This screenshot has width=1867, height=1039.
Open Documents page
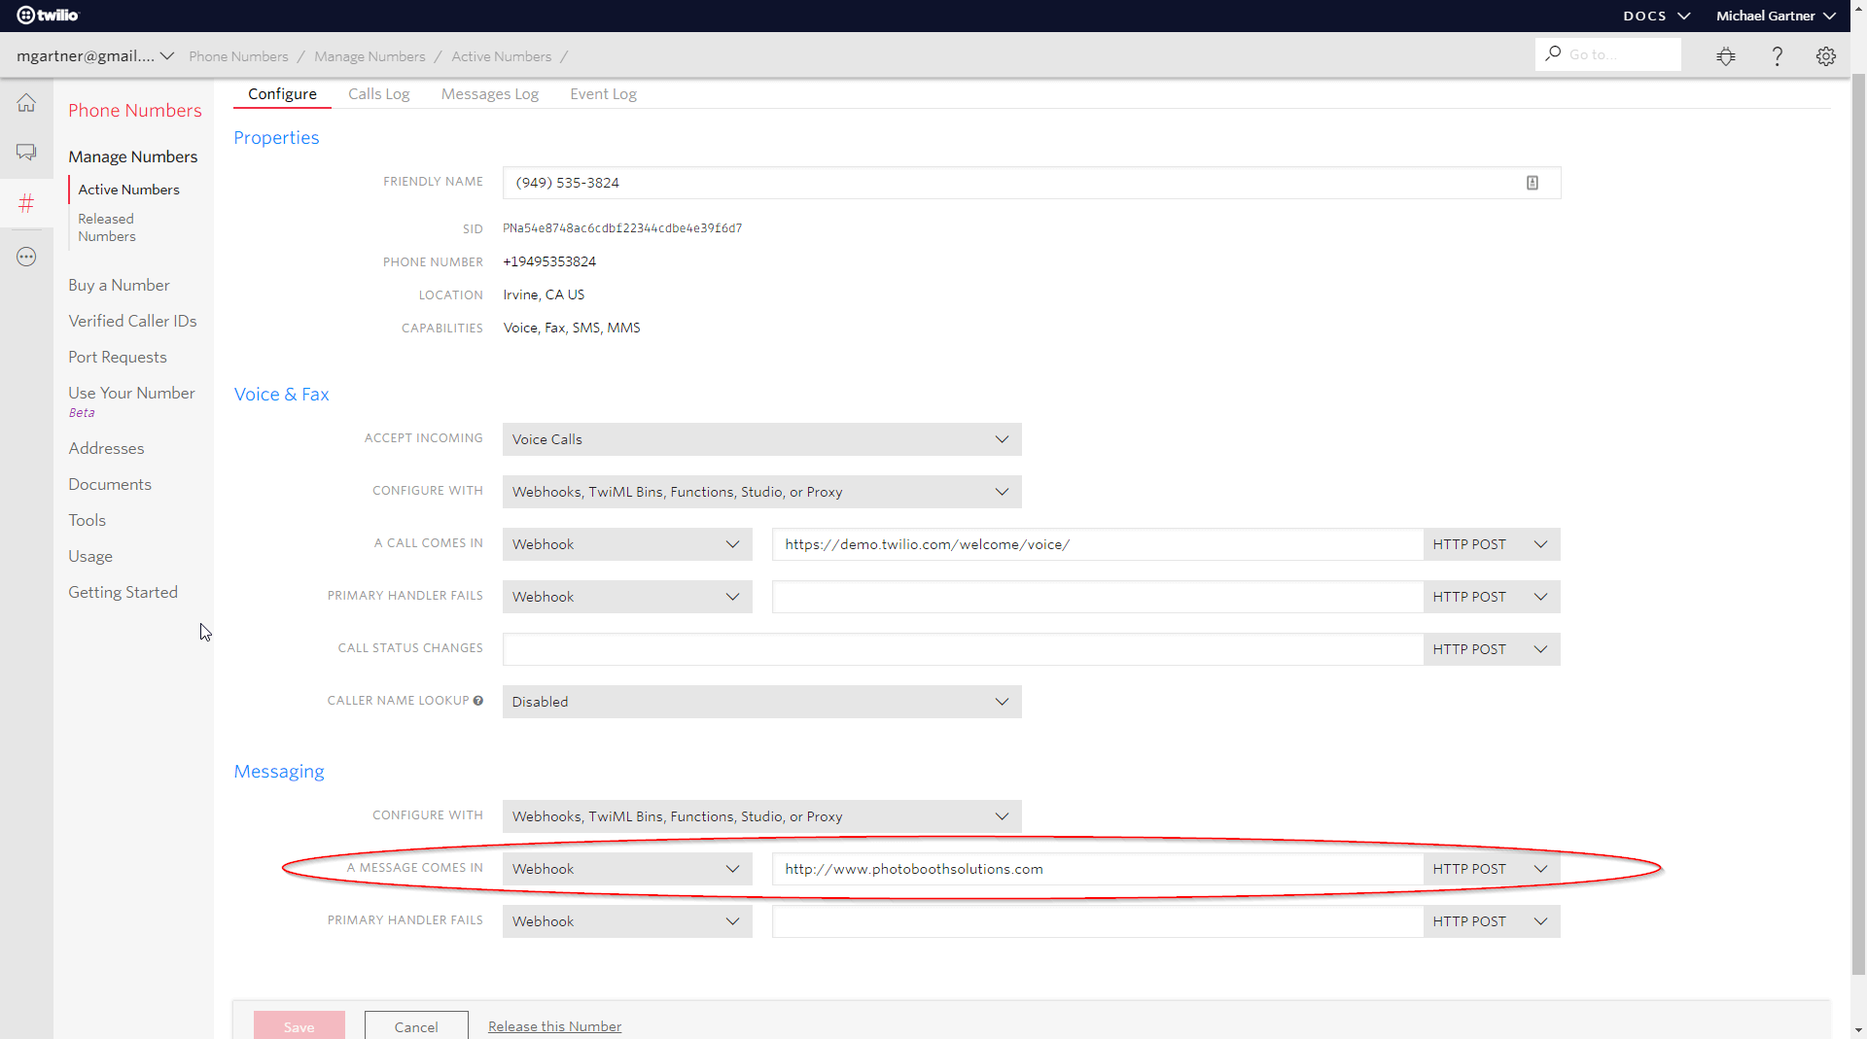[x=110, y=484]
